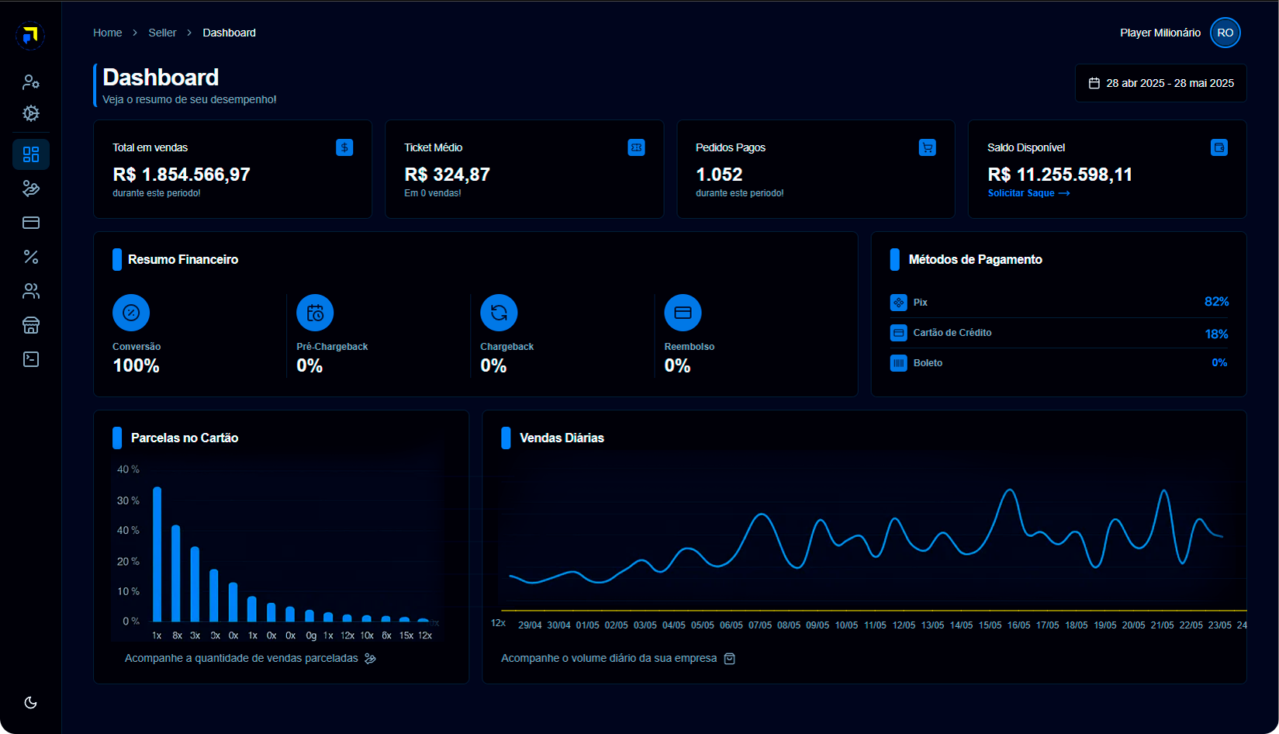Toggle dark mode with the moon icon

(x=31, y=703)
